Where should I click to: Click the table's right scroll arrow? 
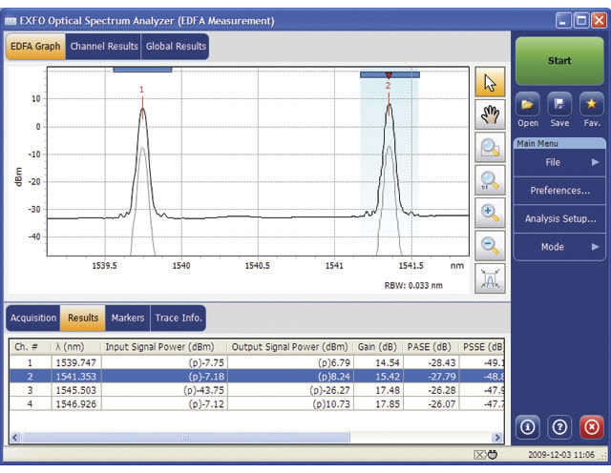point(497,437)
